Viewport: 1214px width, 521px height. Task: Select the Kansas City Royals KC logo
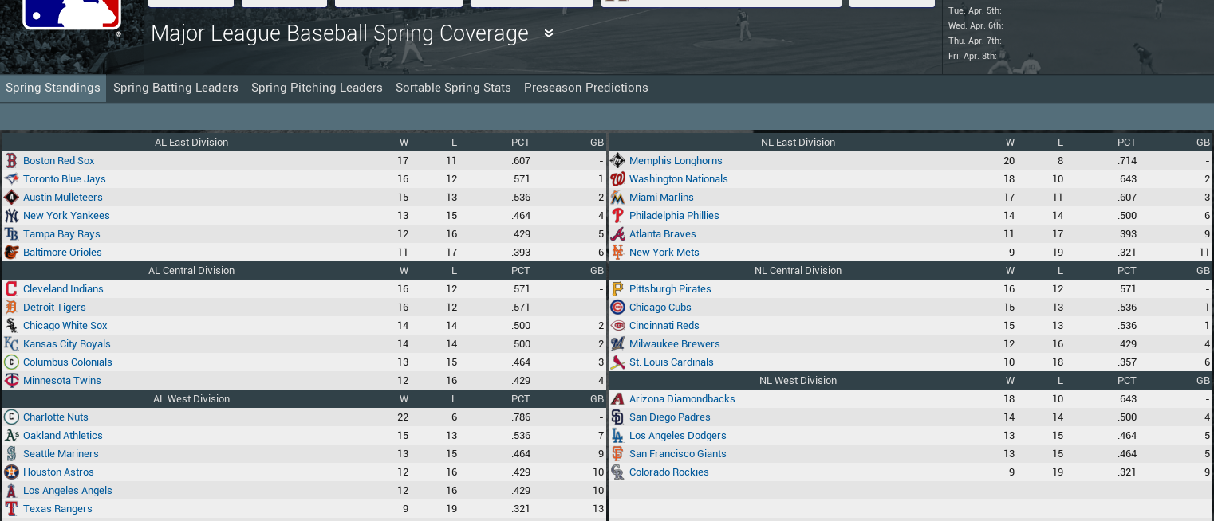[x=11, y=344]
